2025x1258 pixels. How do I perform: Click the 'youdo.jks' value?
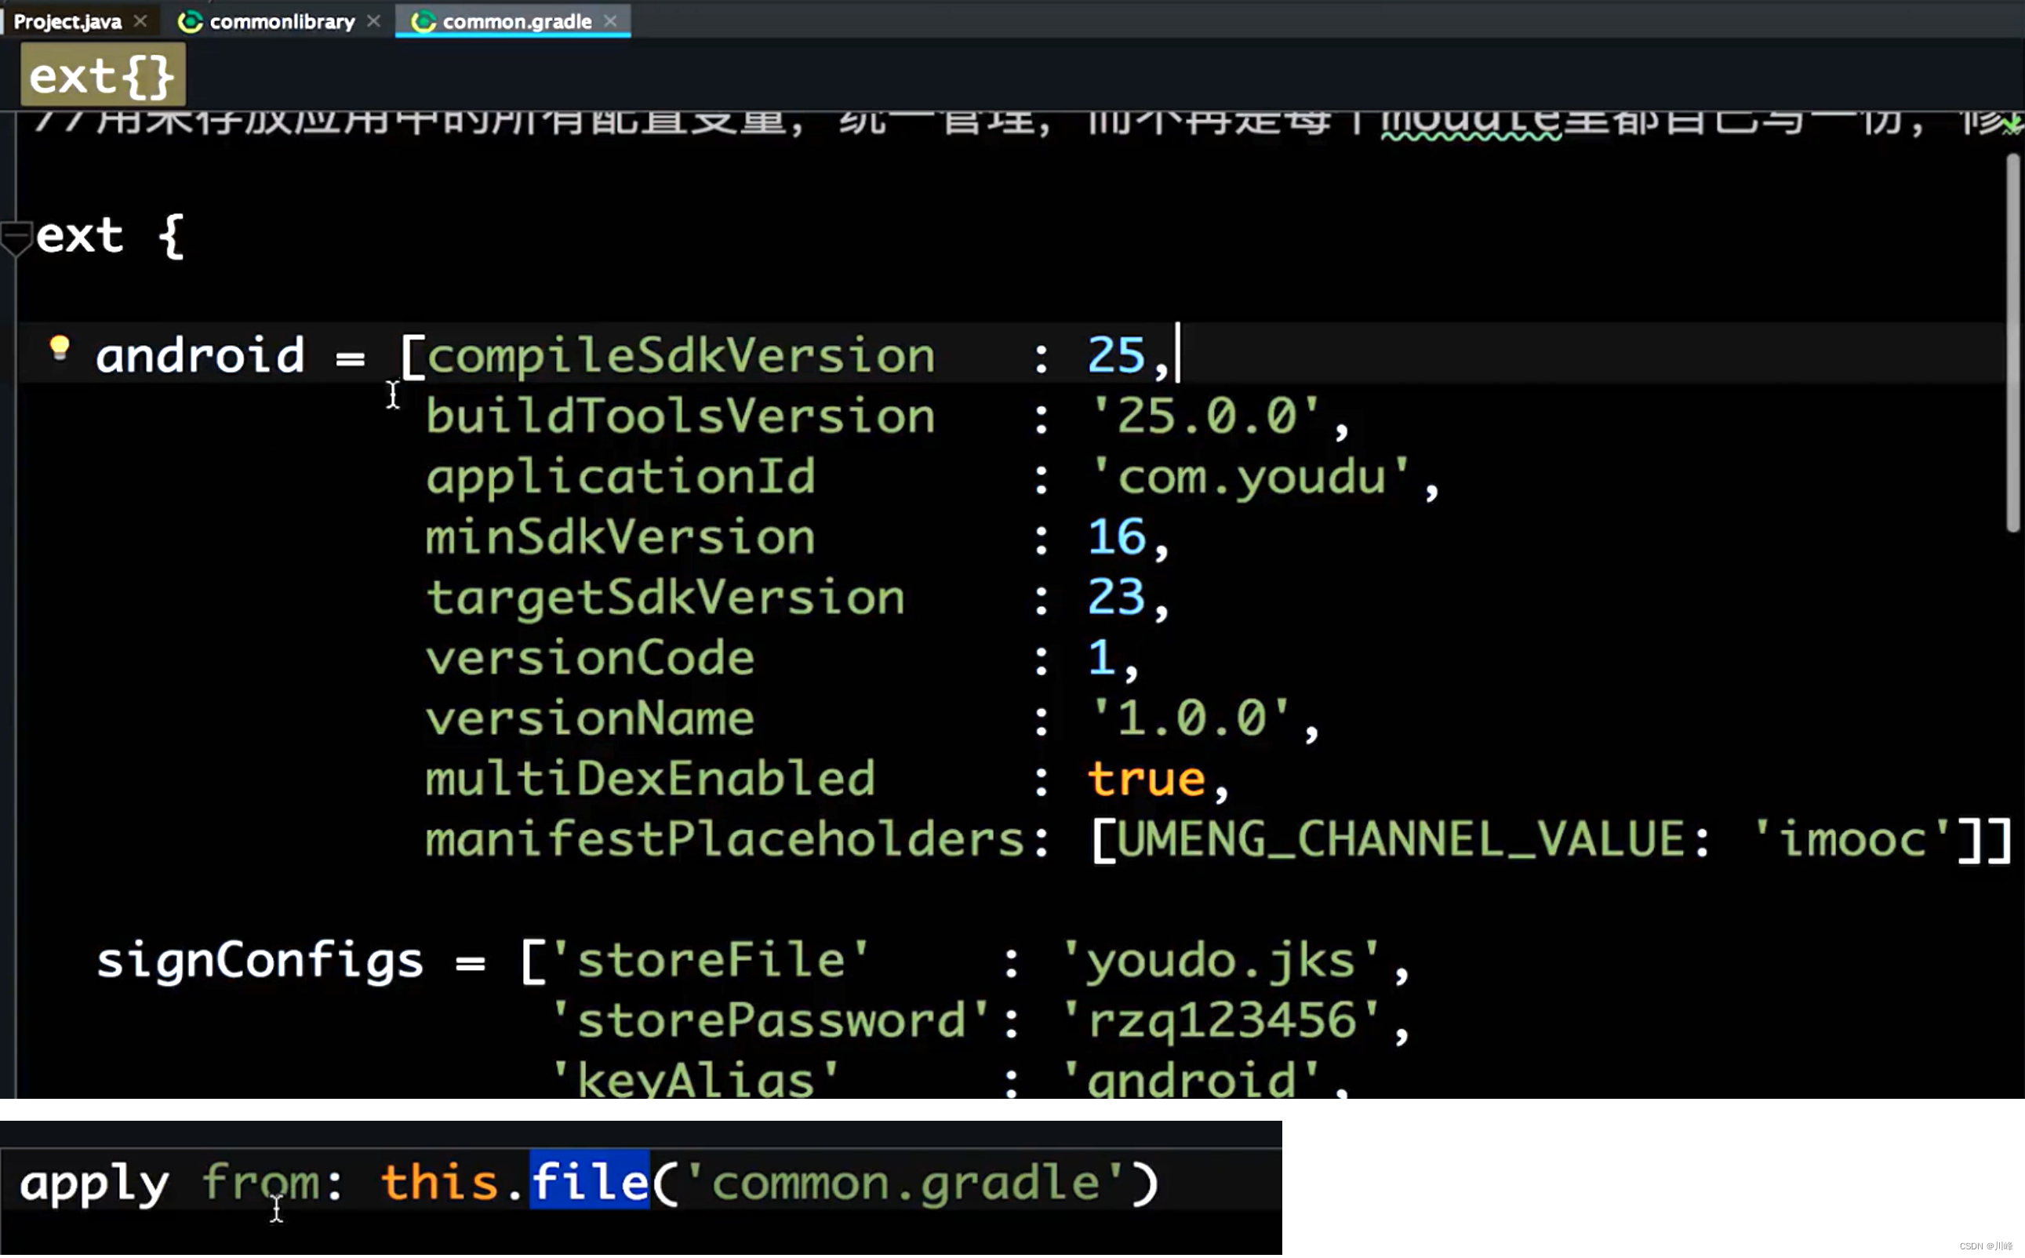[x=1221, y=961]
